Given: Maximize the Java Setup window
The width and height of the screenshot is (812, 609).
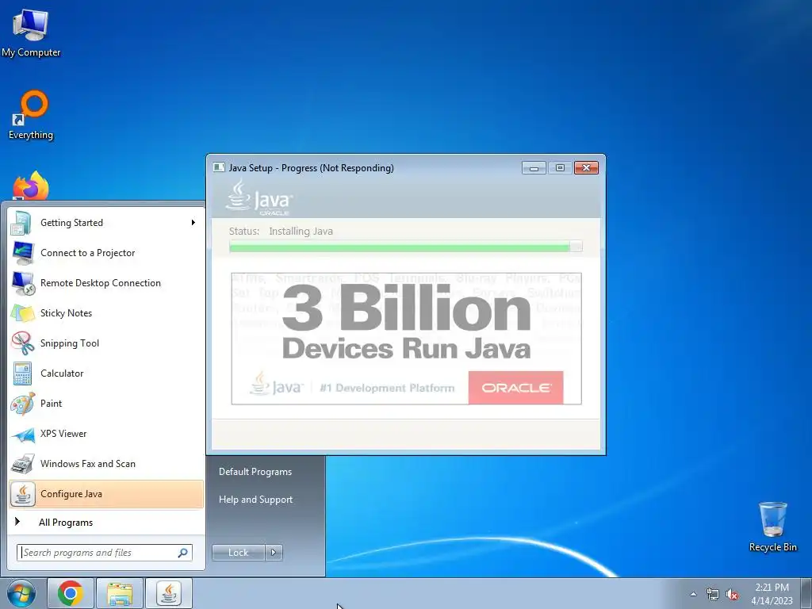Looking at the screenshot, I should coord(560,168).
